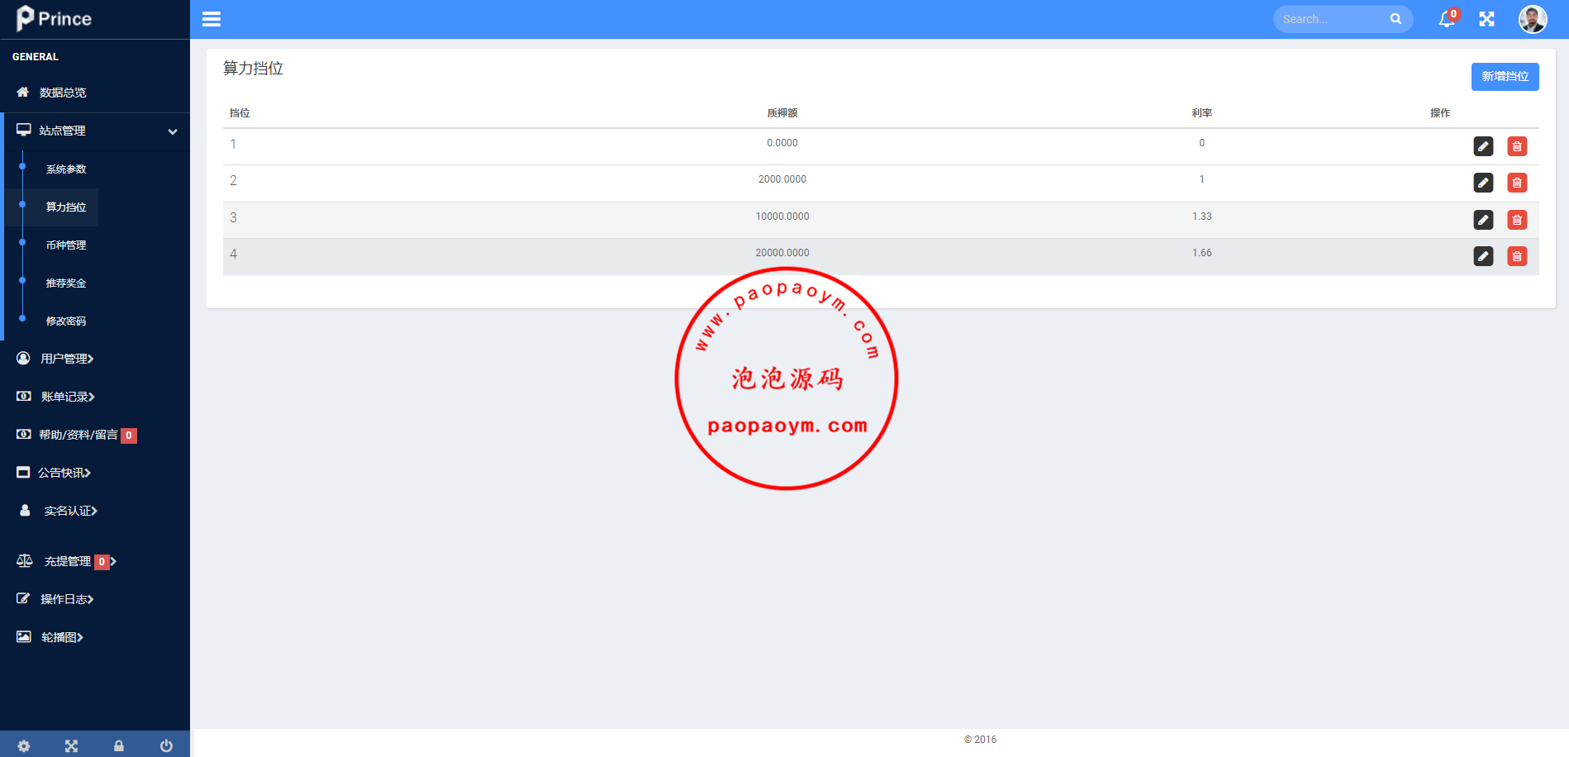Open the user avatar profile menu

[1532, 19]
